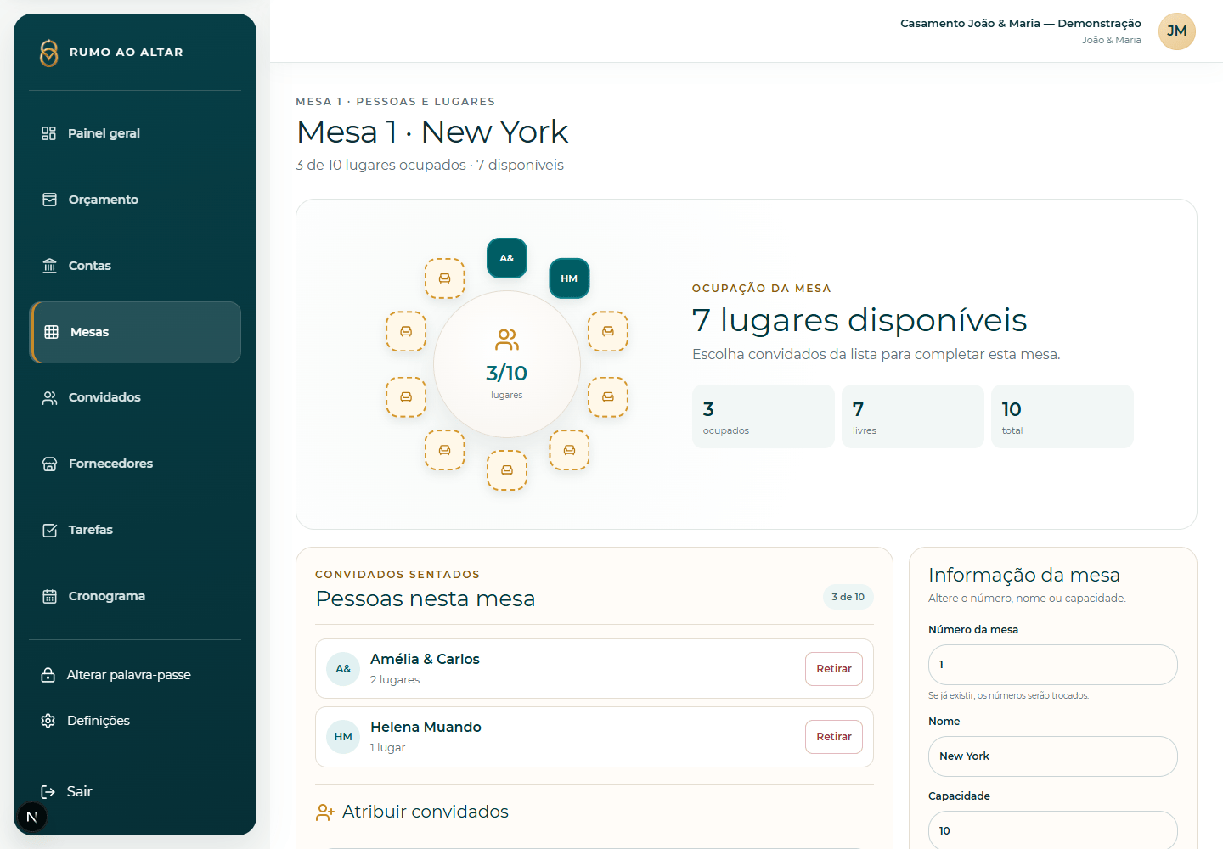Click the 3/10 lugares table center

507,364
